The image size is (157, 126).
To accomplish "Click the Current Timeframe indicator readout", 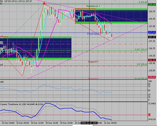I will click(22, 104).
